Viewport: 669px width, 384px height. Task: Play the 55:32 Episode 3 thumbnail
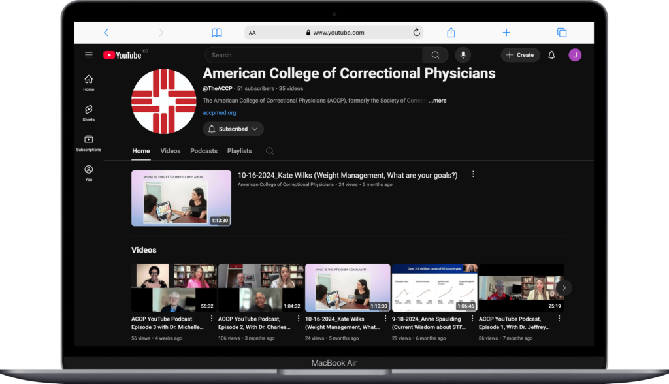tap(174, 288)
